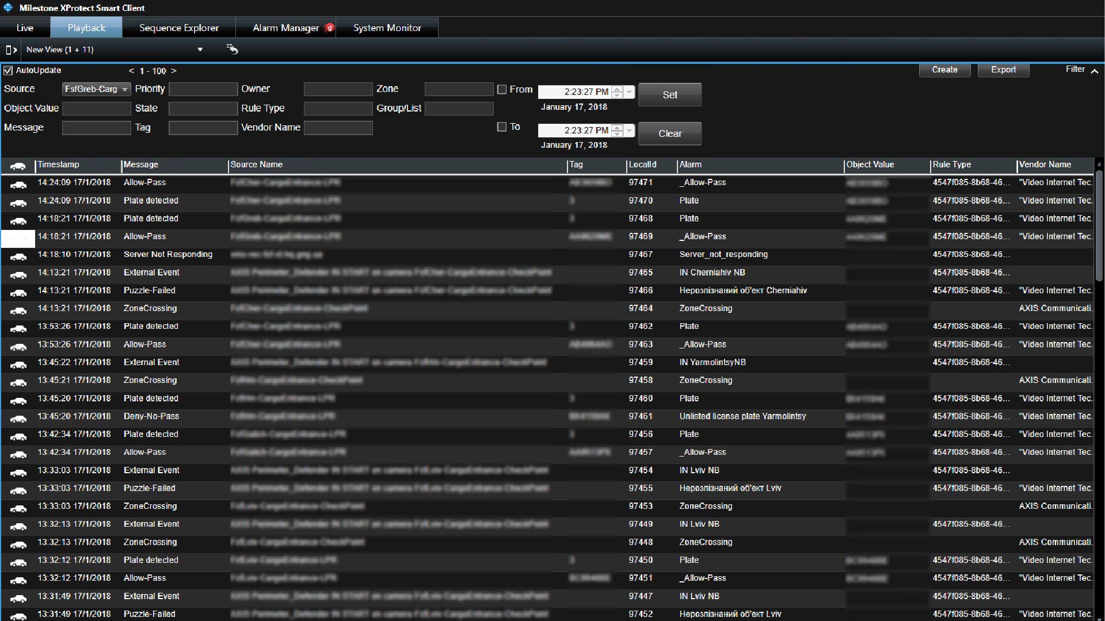Enable the To date filter checkbox
The height and width of the screenshot is (621, 1105).
[x=502, y=126]
